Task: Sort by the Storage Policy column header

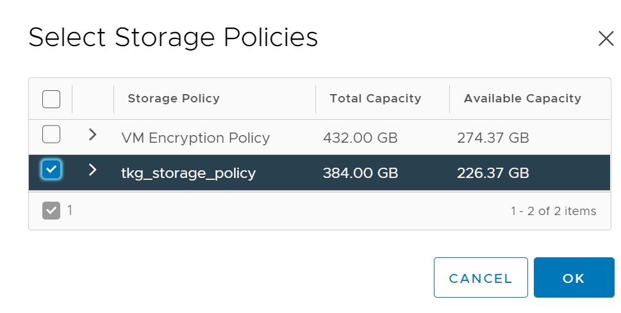Action: [174, 99]
